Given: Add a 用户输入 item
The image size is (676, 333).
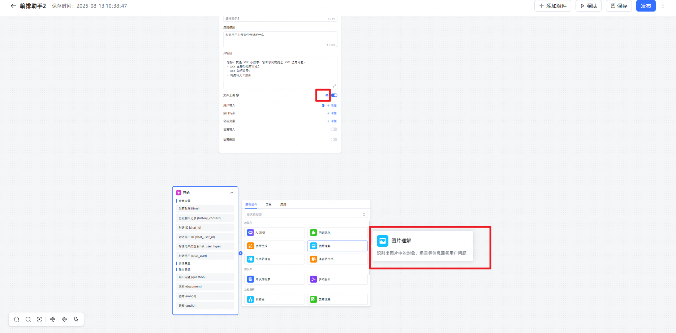Looking at the screenshot, I should coord(332,105).
